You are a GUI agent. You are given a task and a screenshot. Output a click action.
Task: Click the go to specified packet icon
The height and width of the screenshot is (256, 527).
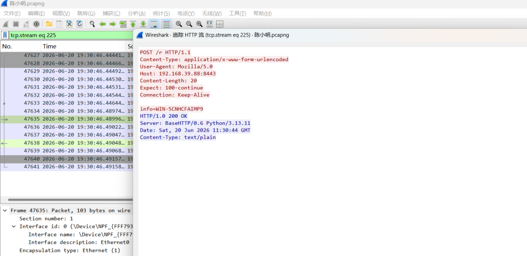pyautogui.click(x=123, y=24)
